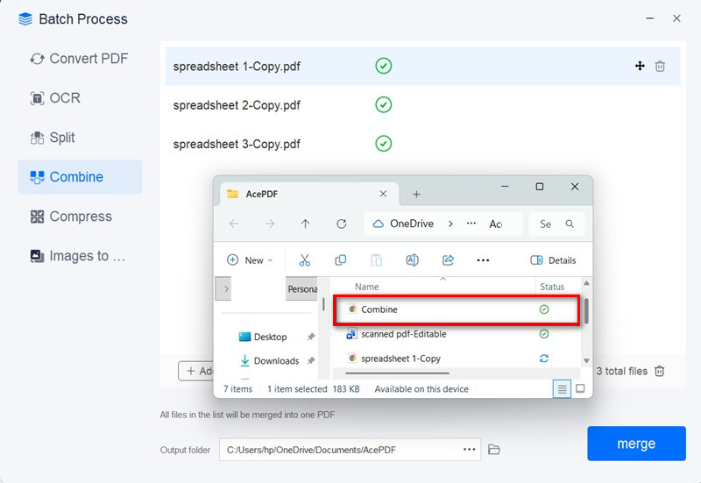
Task: Refresh the File Explorer folder
Action: click(341, 224)
